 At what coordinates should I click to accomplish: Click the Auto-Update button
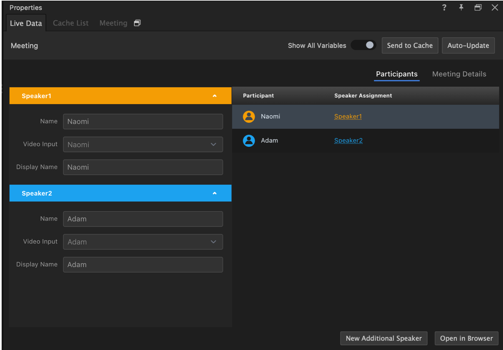(468, 45)
